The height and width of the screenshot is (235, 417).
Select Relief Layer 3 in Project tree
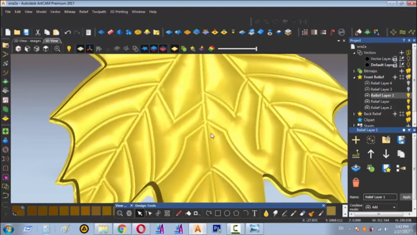coord(381,89)
